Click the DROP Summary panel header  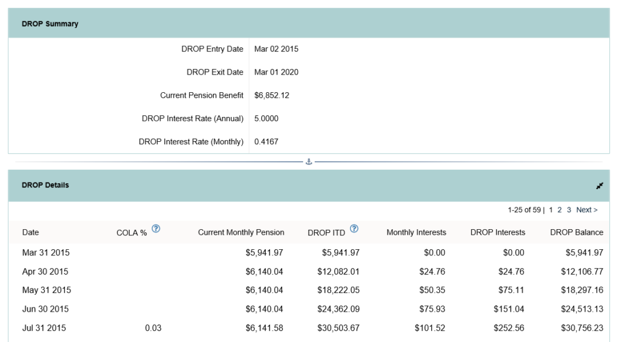tap(50, 24)
